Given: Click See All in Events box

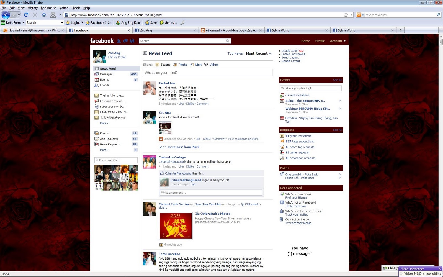Looking at the screenshot, I should point(337,80).
